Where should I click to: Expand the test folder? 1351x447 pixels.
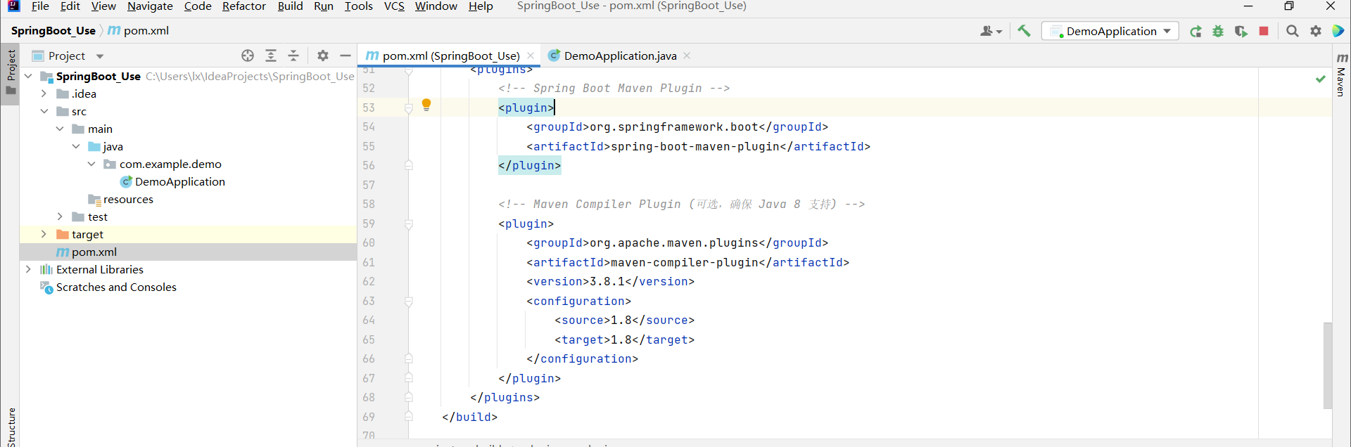pyautogui.click(x=60, y=216)
